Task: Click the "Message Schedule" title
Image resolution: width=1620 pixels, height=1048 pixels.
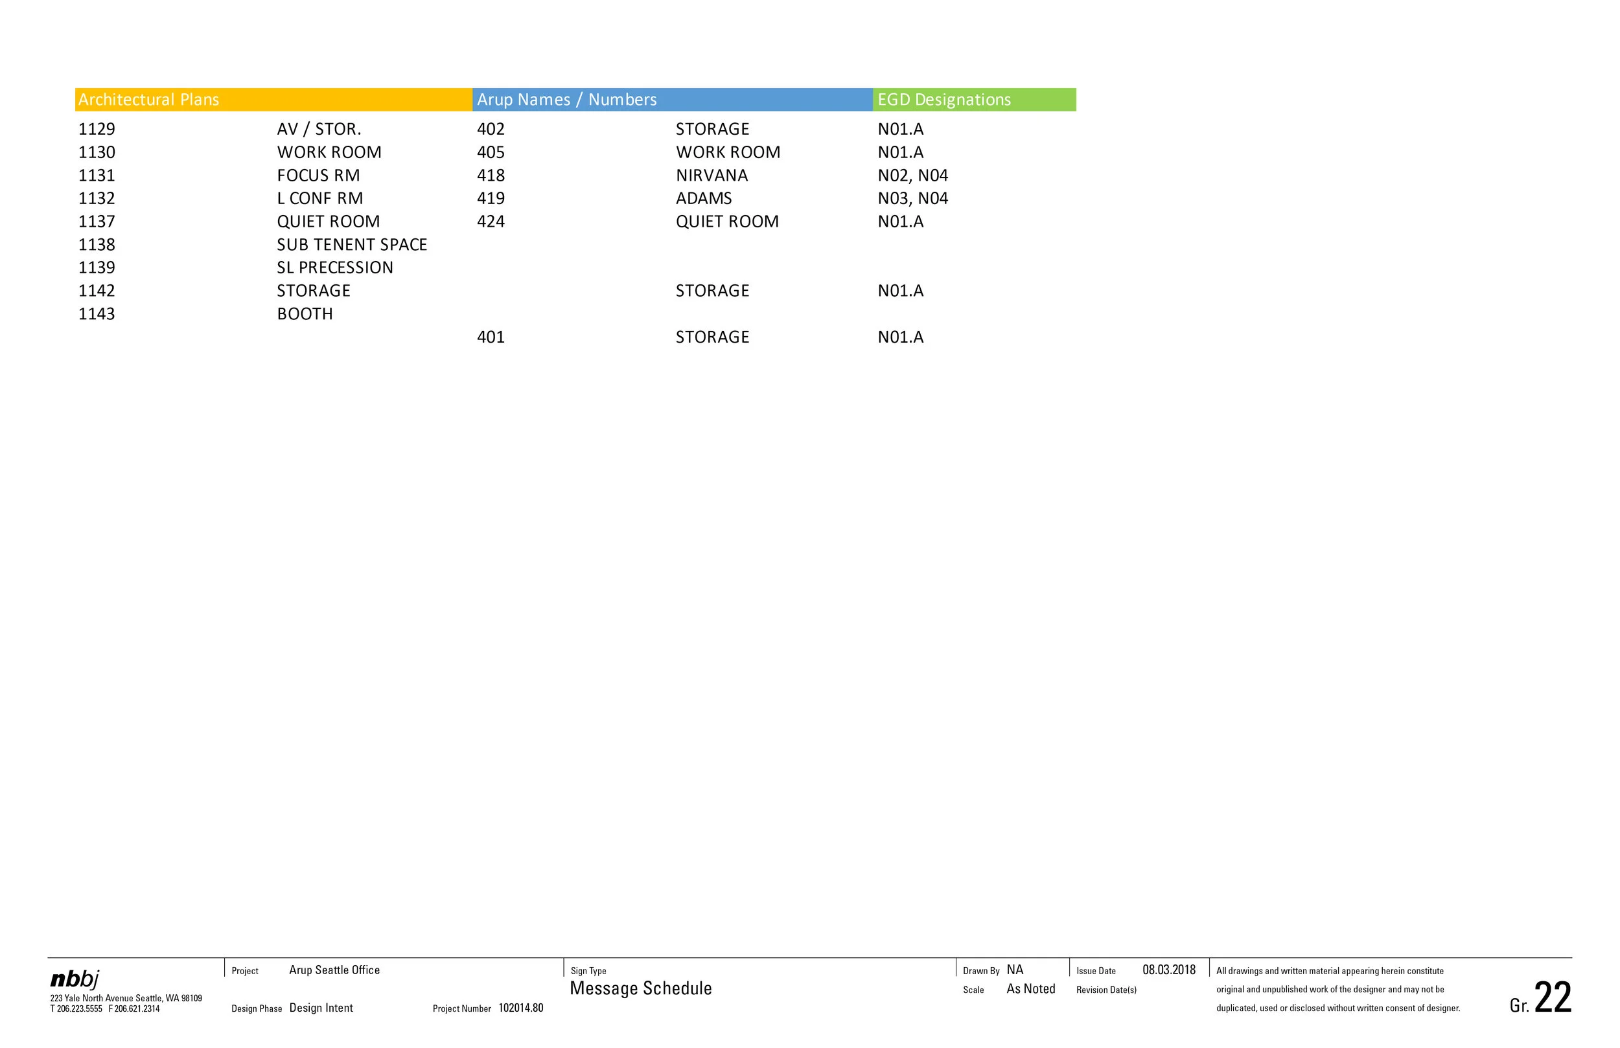Action: (640, 989)
